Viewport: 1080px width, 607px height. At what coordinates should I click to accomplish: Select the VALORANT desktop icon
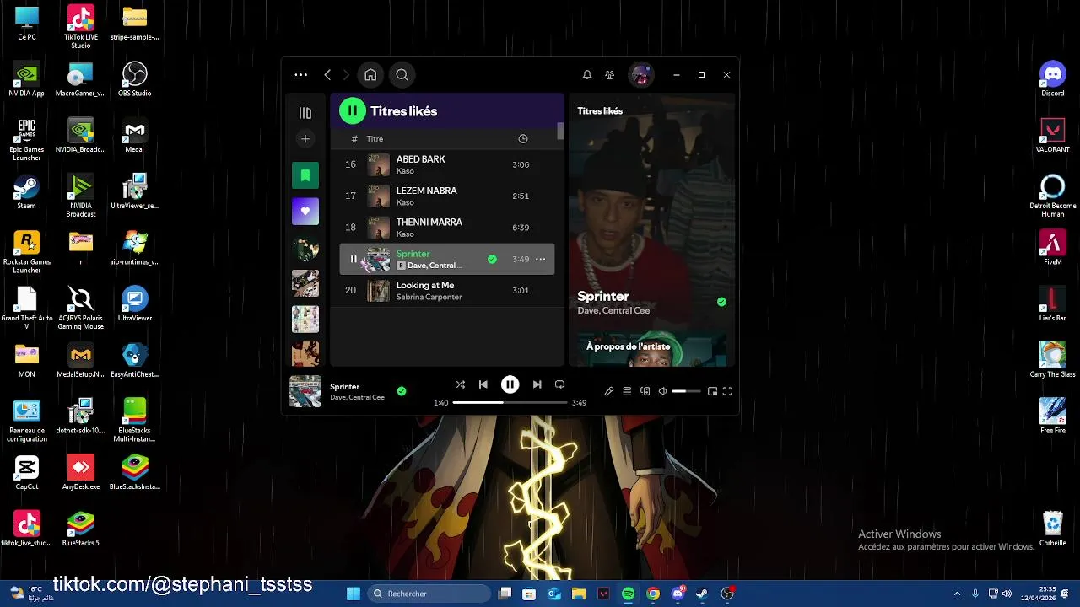pyautogui.click(x=1052, y=135)
